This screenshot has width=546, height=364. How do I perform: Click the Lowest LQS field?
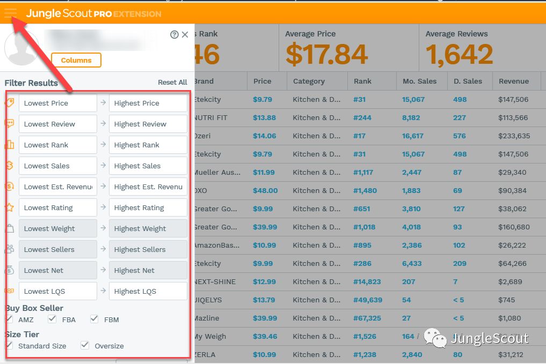58,291
